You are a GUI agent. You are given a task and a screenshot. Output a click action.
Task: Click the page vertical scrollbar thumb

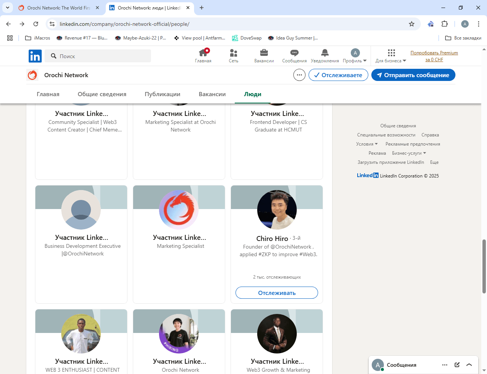(484, 266)
